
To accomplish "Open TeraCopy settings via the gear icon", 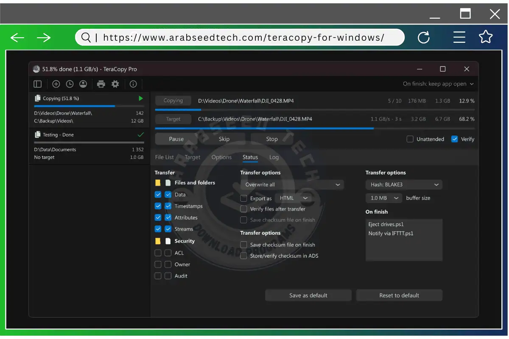I will pyautogui.click(x=115, y=84).
